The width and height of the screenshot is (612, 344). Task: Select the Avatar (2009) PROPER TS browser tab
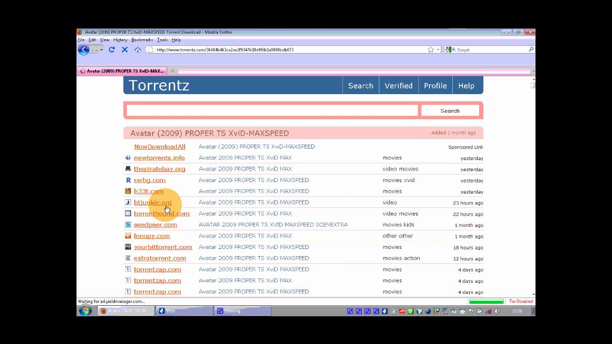122,71
